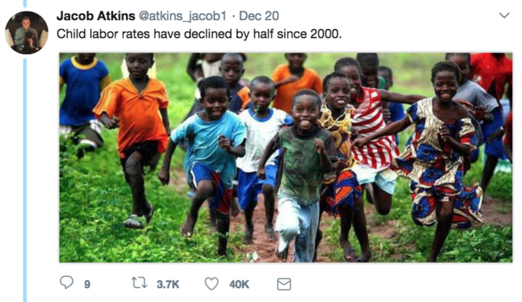Send tweet via Direct Message envelope icon
522x302 pixels.
coord(283,283)
